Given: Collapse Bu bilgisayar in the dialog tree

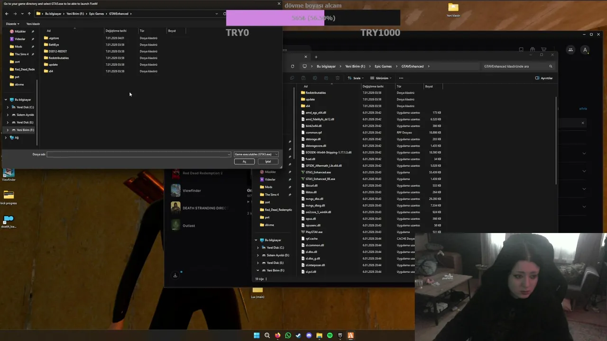Looking at the screenshot, I should click(6, 99).
